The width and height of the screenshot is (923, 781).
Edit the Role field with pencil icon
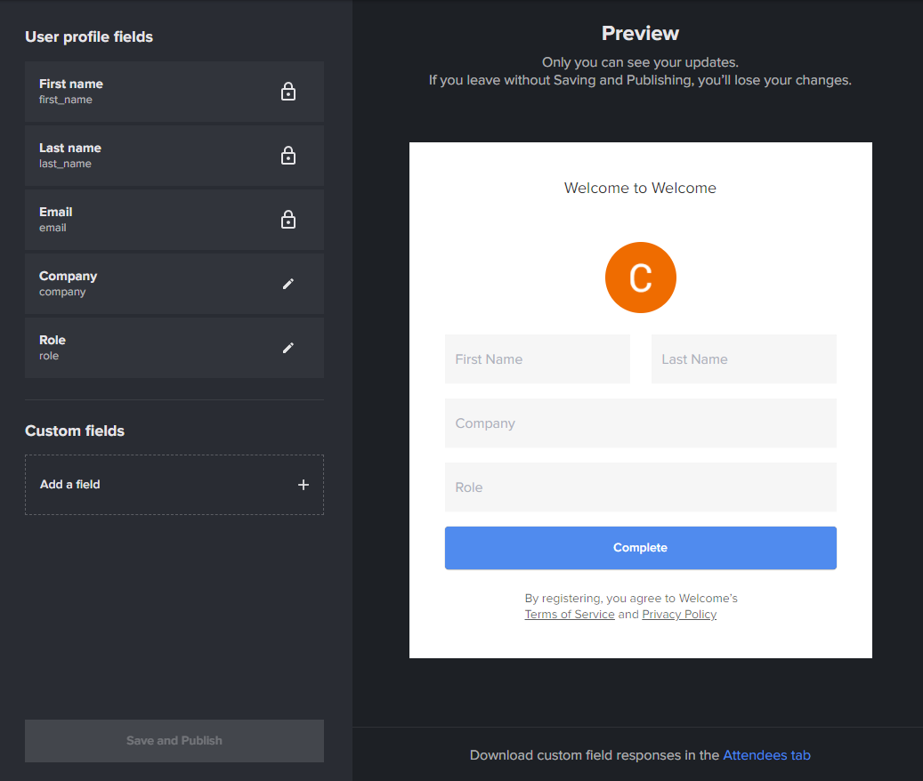tap(287, 348)
